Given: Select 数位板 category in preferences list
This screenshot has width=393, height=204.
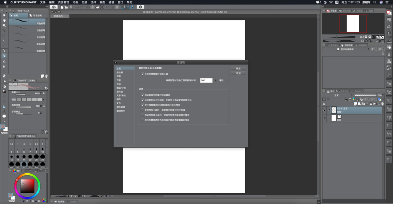Looking at the screenshot, I should (120, 73).
